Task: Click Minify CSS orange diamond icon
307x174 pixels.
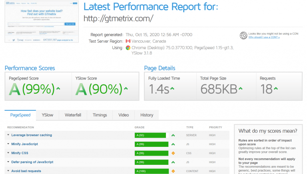Action: (173, 153)
